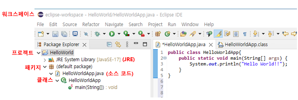This screenshot has height=100, width=298.
Task: Open the Refactor menu
Action: pyautogui.click(x=91, y=24)
